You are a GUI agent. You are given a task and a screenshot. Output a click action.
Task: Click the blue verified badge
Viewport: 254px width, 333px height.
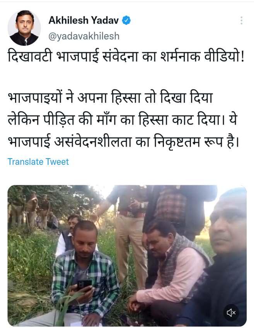point(126,20)
